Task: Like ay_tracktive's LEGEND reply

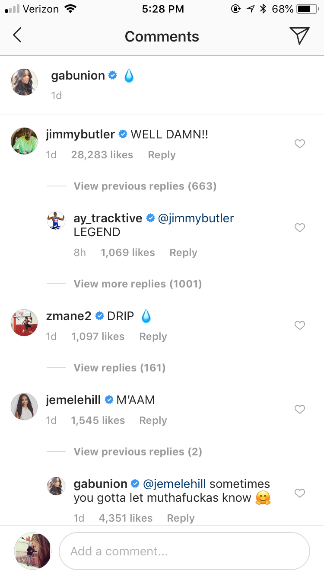Action: 300,228
